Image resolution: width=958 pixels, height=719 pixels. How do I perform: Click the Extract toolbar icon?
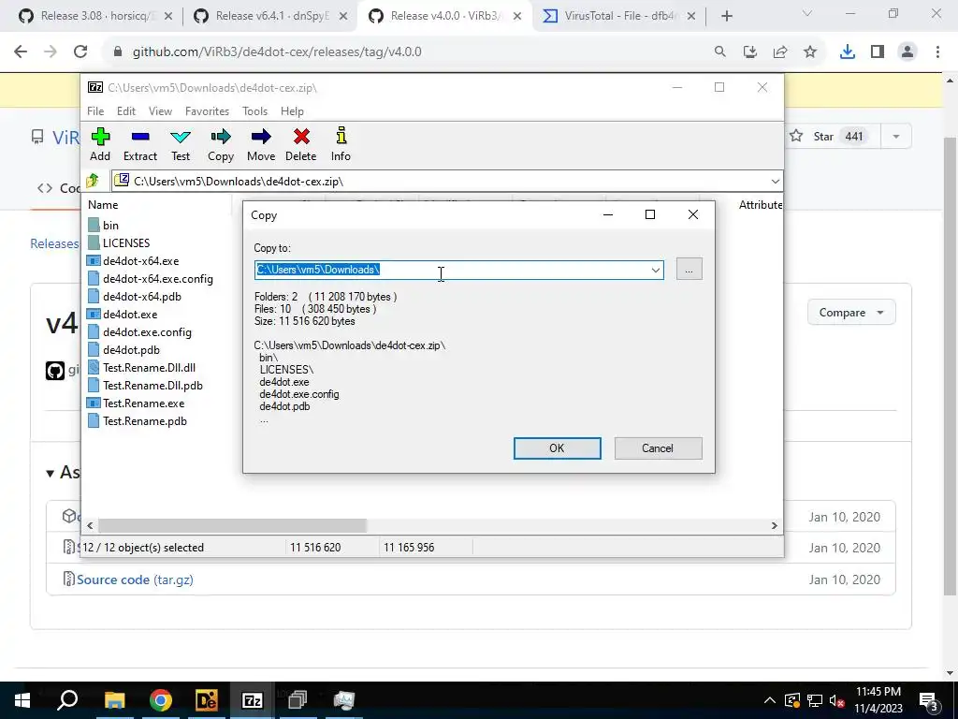pyautogui.click(x=140, y=145)
